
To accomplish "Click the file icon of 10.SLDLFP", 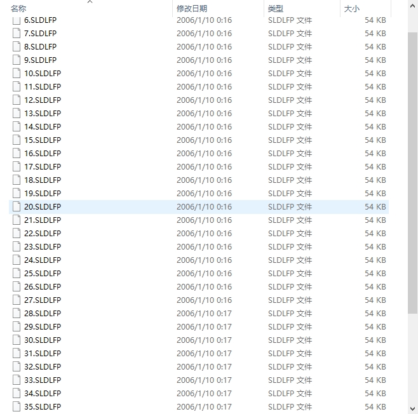I will tap(17, 73).
